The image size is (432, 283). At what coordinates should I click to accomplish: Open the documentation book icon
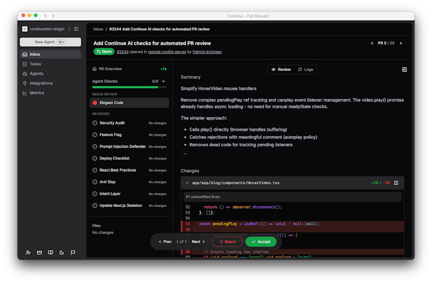pos(51,252)
